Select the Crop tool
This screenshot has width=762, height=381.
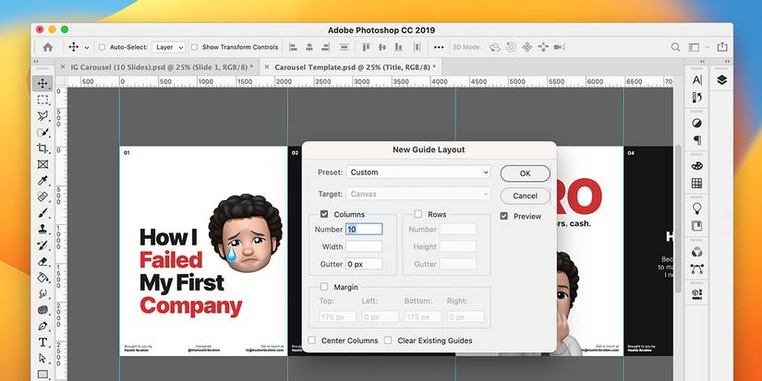(42, 148)
